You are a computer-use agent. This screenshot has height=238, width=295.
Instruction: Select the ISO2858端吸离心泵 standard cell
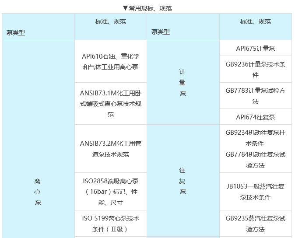click(110, 192)
